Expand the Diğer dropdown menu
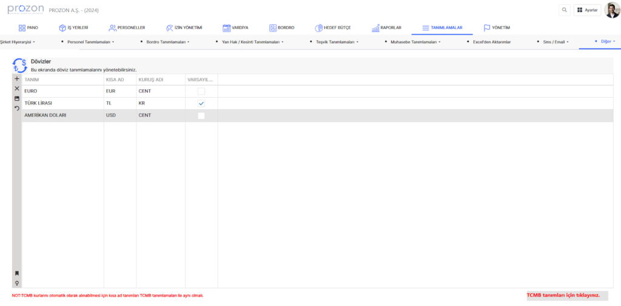The height and width of the screenshot is (306, 621). tap(608, 41)
